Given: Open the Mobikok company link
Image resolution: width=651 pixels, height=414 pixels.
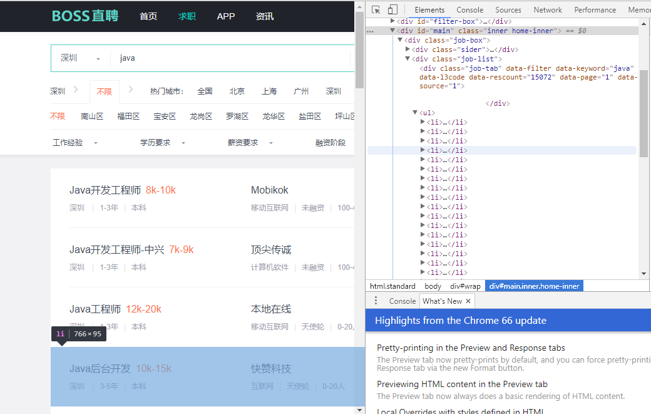Looking at the screenshot, I should [x=269, y=190].
